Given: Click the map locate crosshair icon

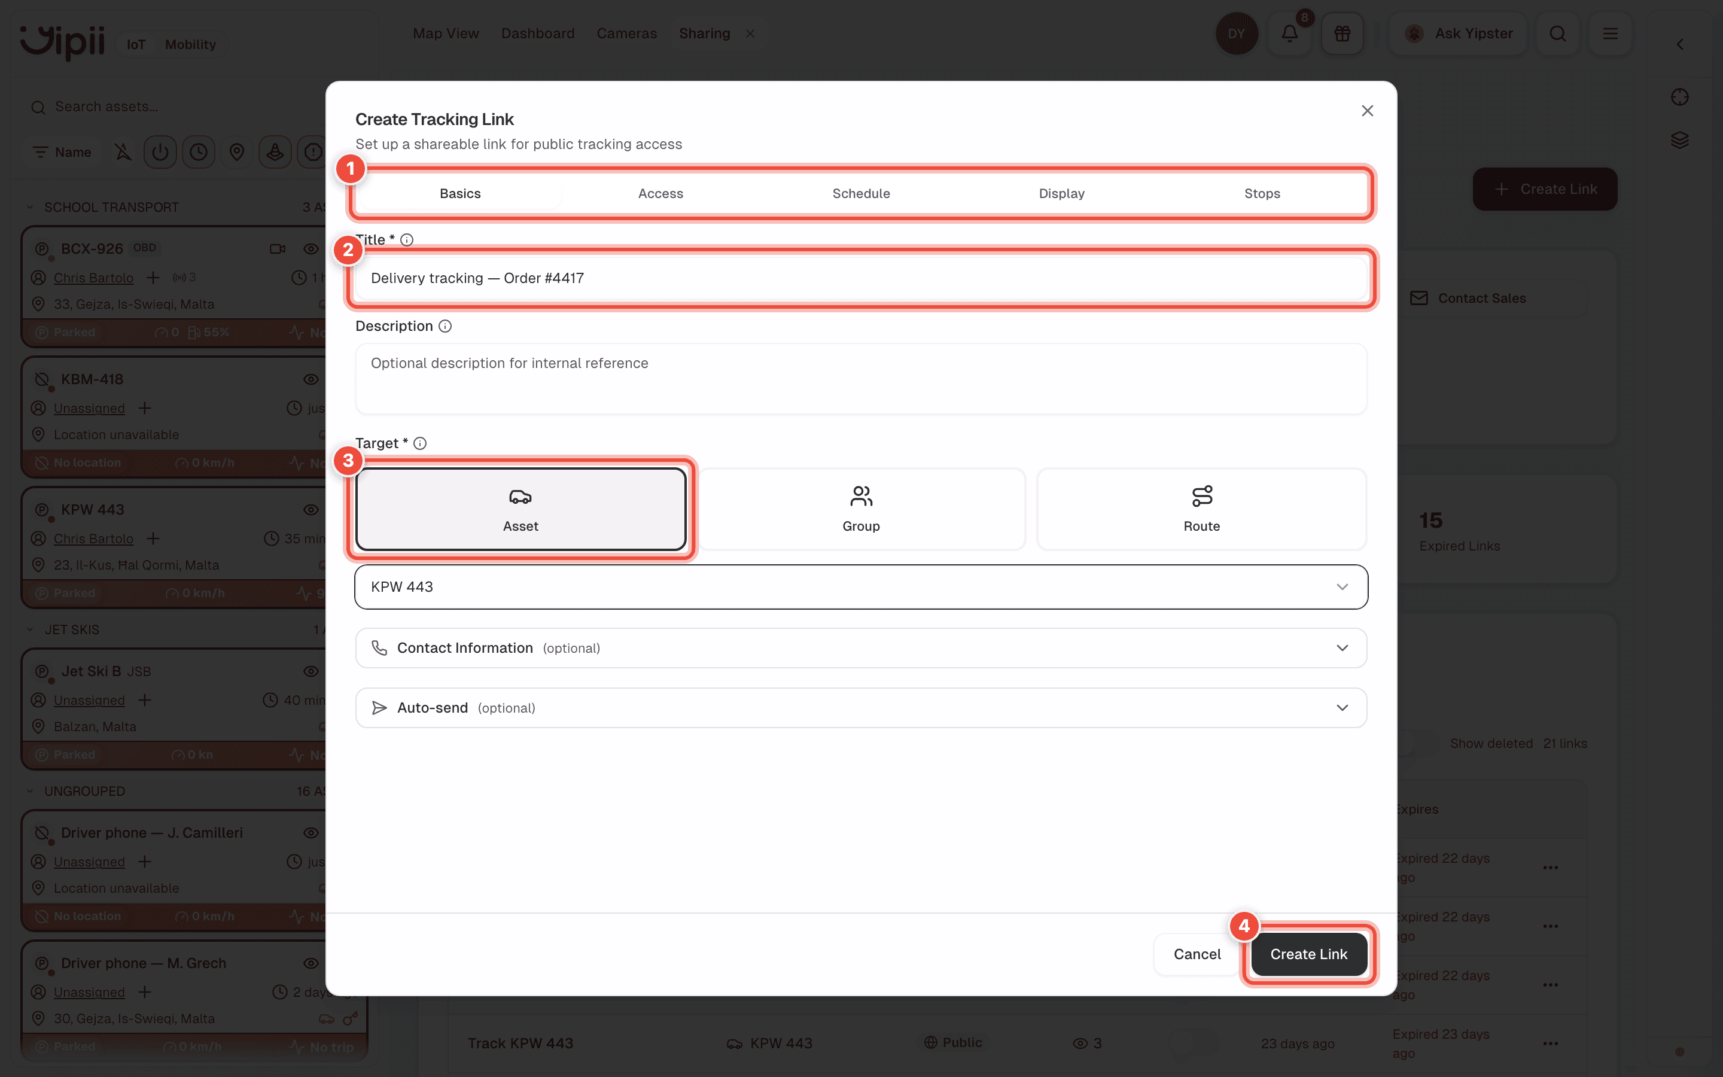Looking at the screenshot, I should click(x=1679, y=97).
